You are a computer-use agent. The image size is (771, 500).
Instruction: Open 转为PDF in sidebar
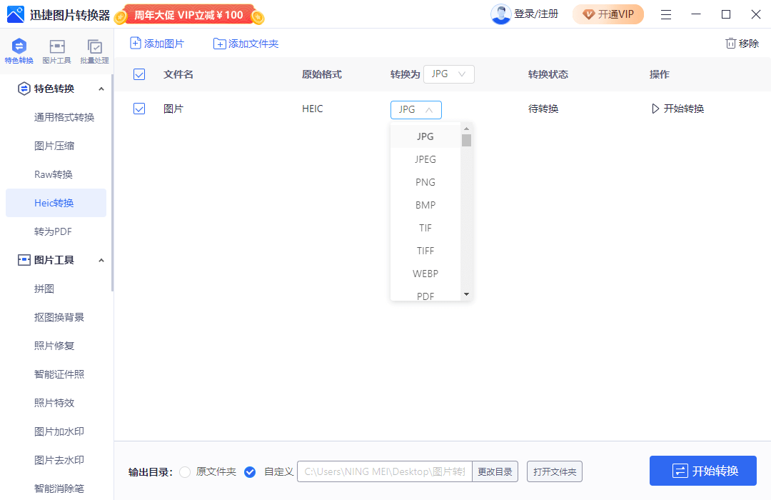(x=53, y=231)
